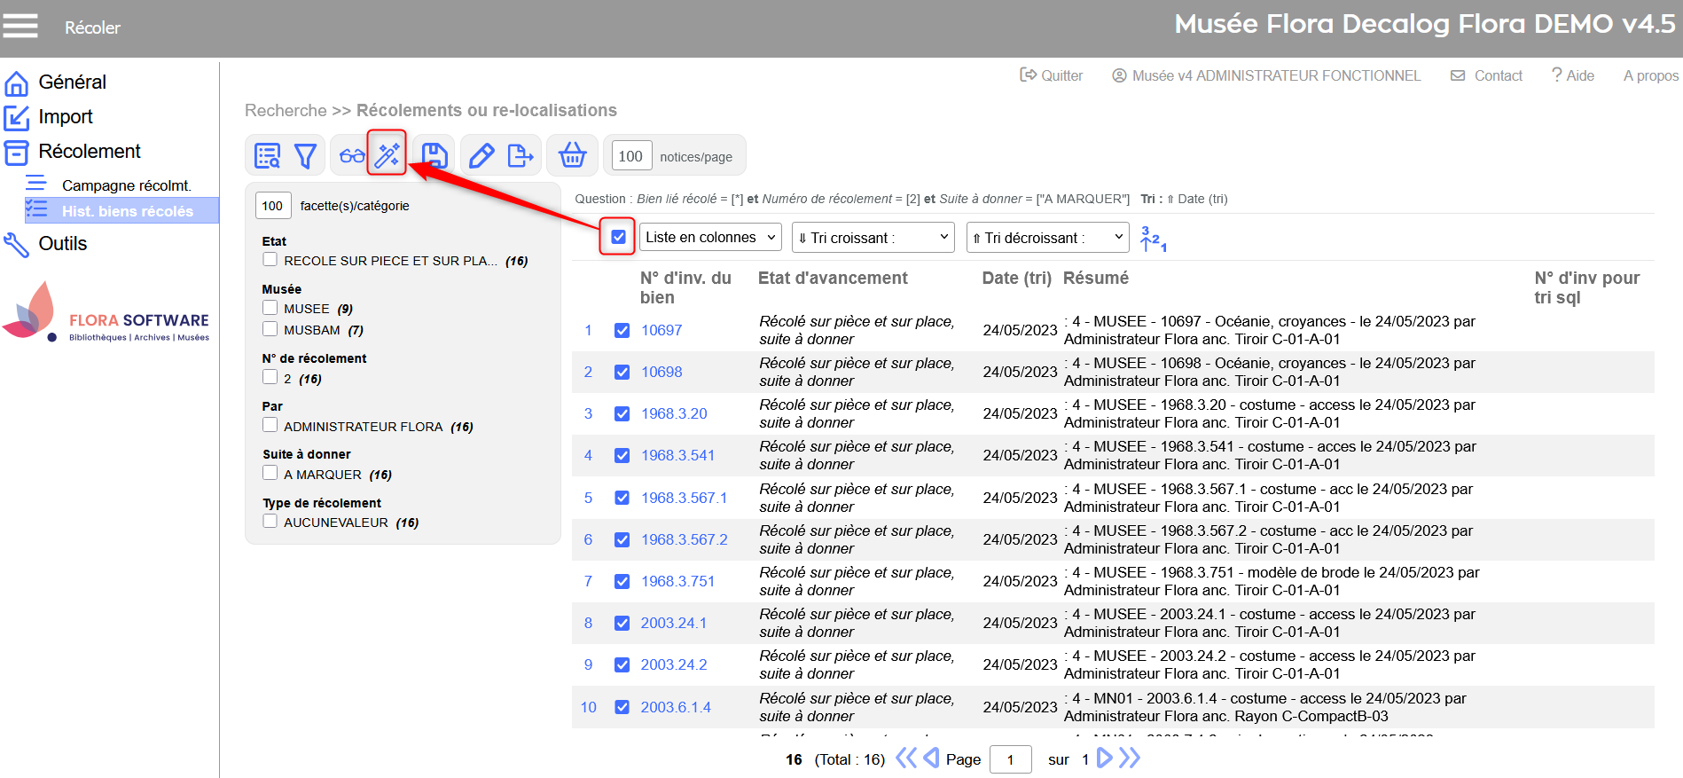Open the Récolement menu section
Viewport: 1683px width, 778px height.
coord(89,152)
